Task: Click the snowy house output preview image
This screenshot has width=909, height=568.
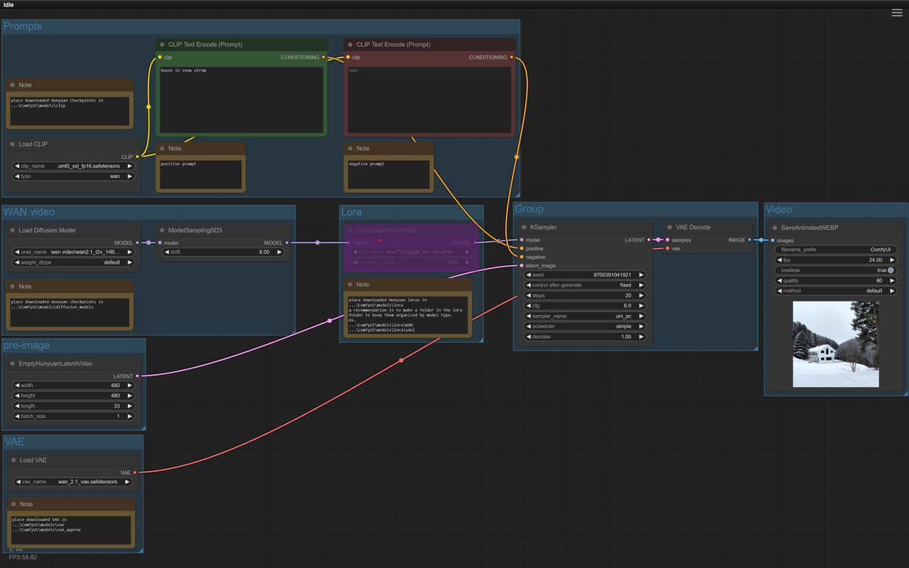Action: (836, 345)
